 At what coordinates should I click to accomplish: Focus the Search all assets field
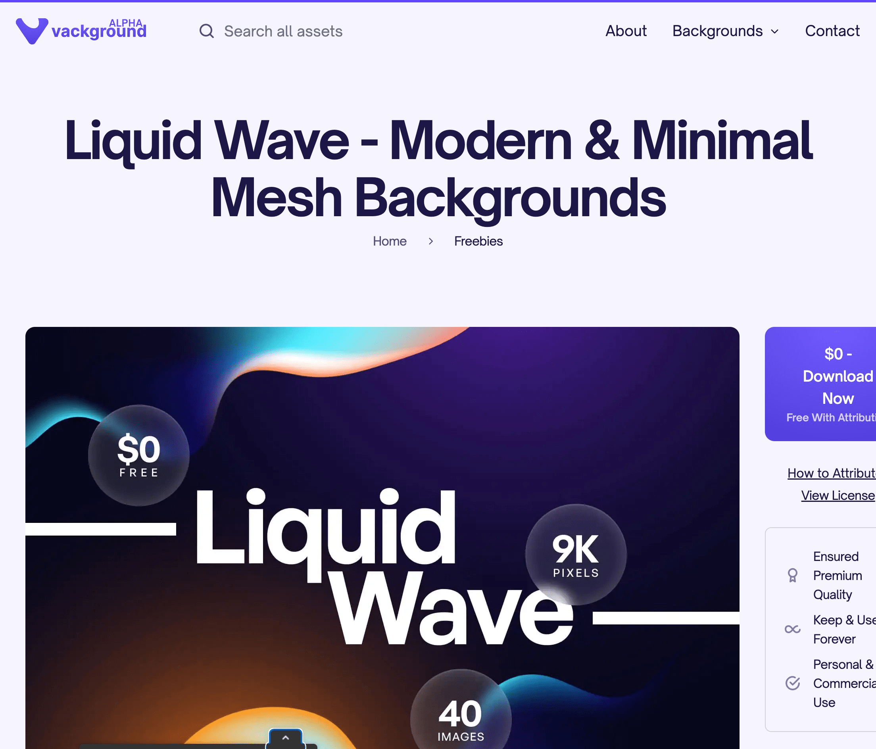pyautogui.click(x=283, y=31)
